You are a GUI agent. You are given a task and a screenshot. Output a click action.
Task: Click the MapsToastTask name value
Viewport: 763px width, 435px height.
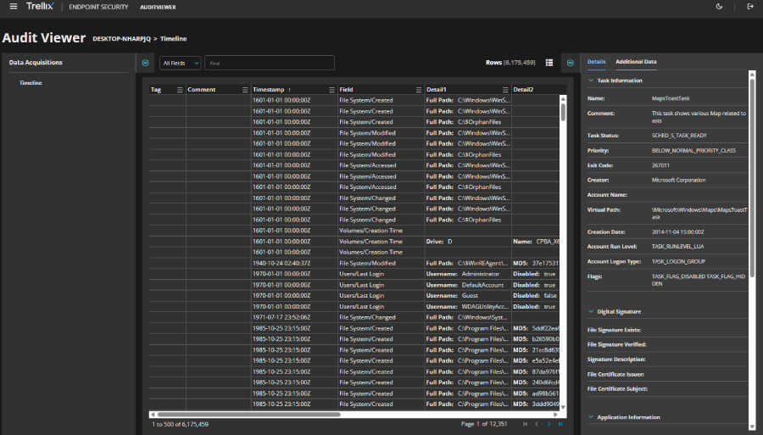tap(671, 98)
